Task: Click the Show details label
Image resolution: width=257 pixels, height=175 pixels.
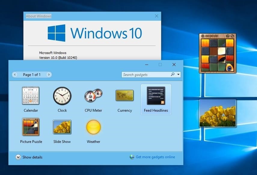Action: click(32, 157)
